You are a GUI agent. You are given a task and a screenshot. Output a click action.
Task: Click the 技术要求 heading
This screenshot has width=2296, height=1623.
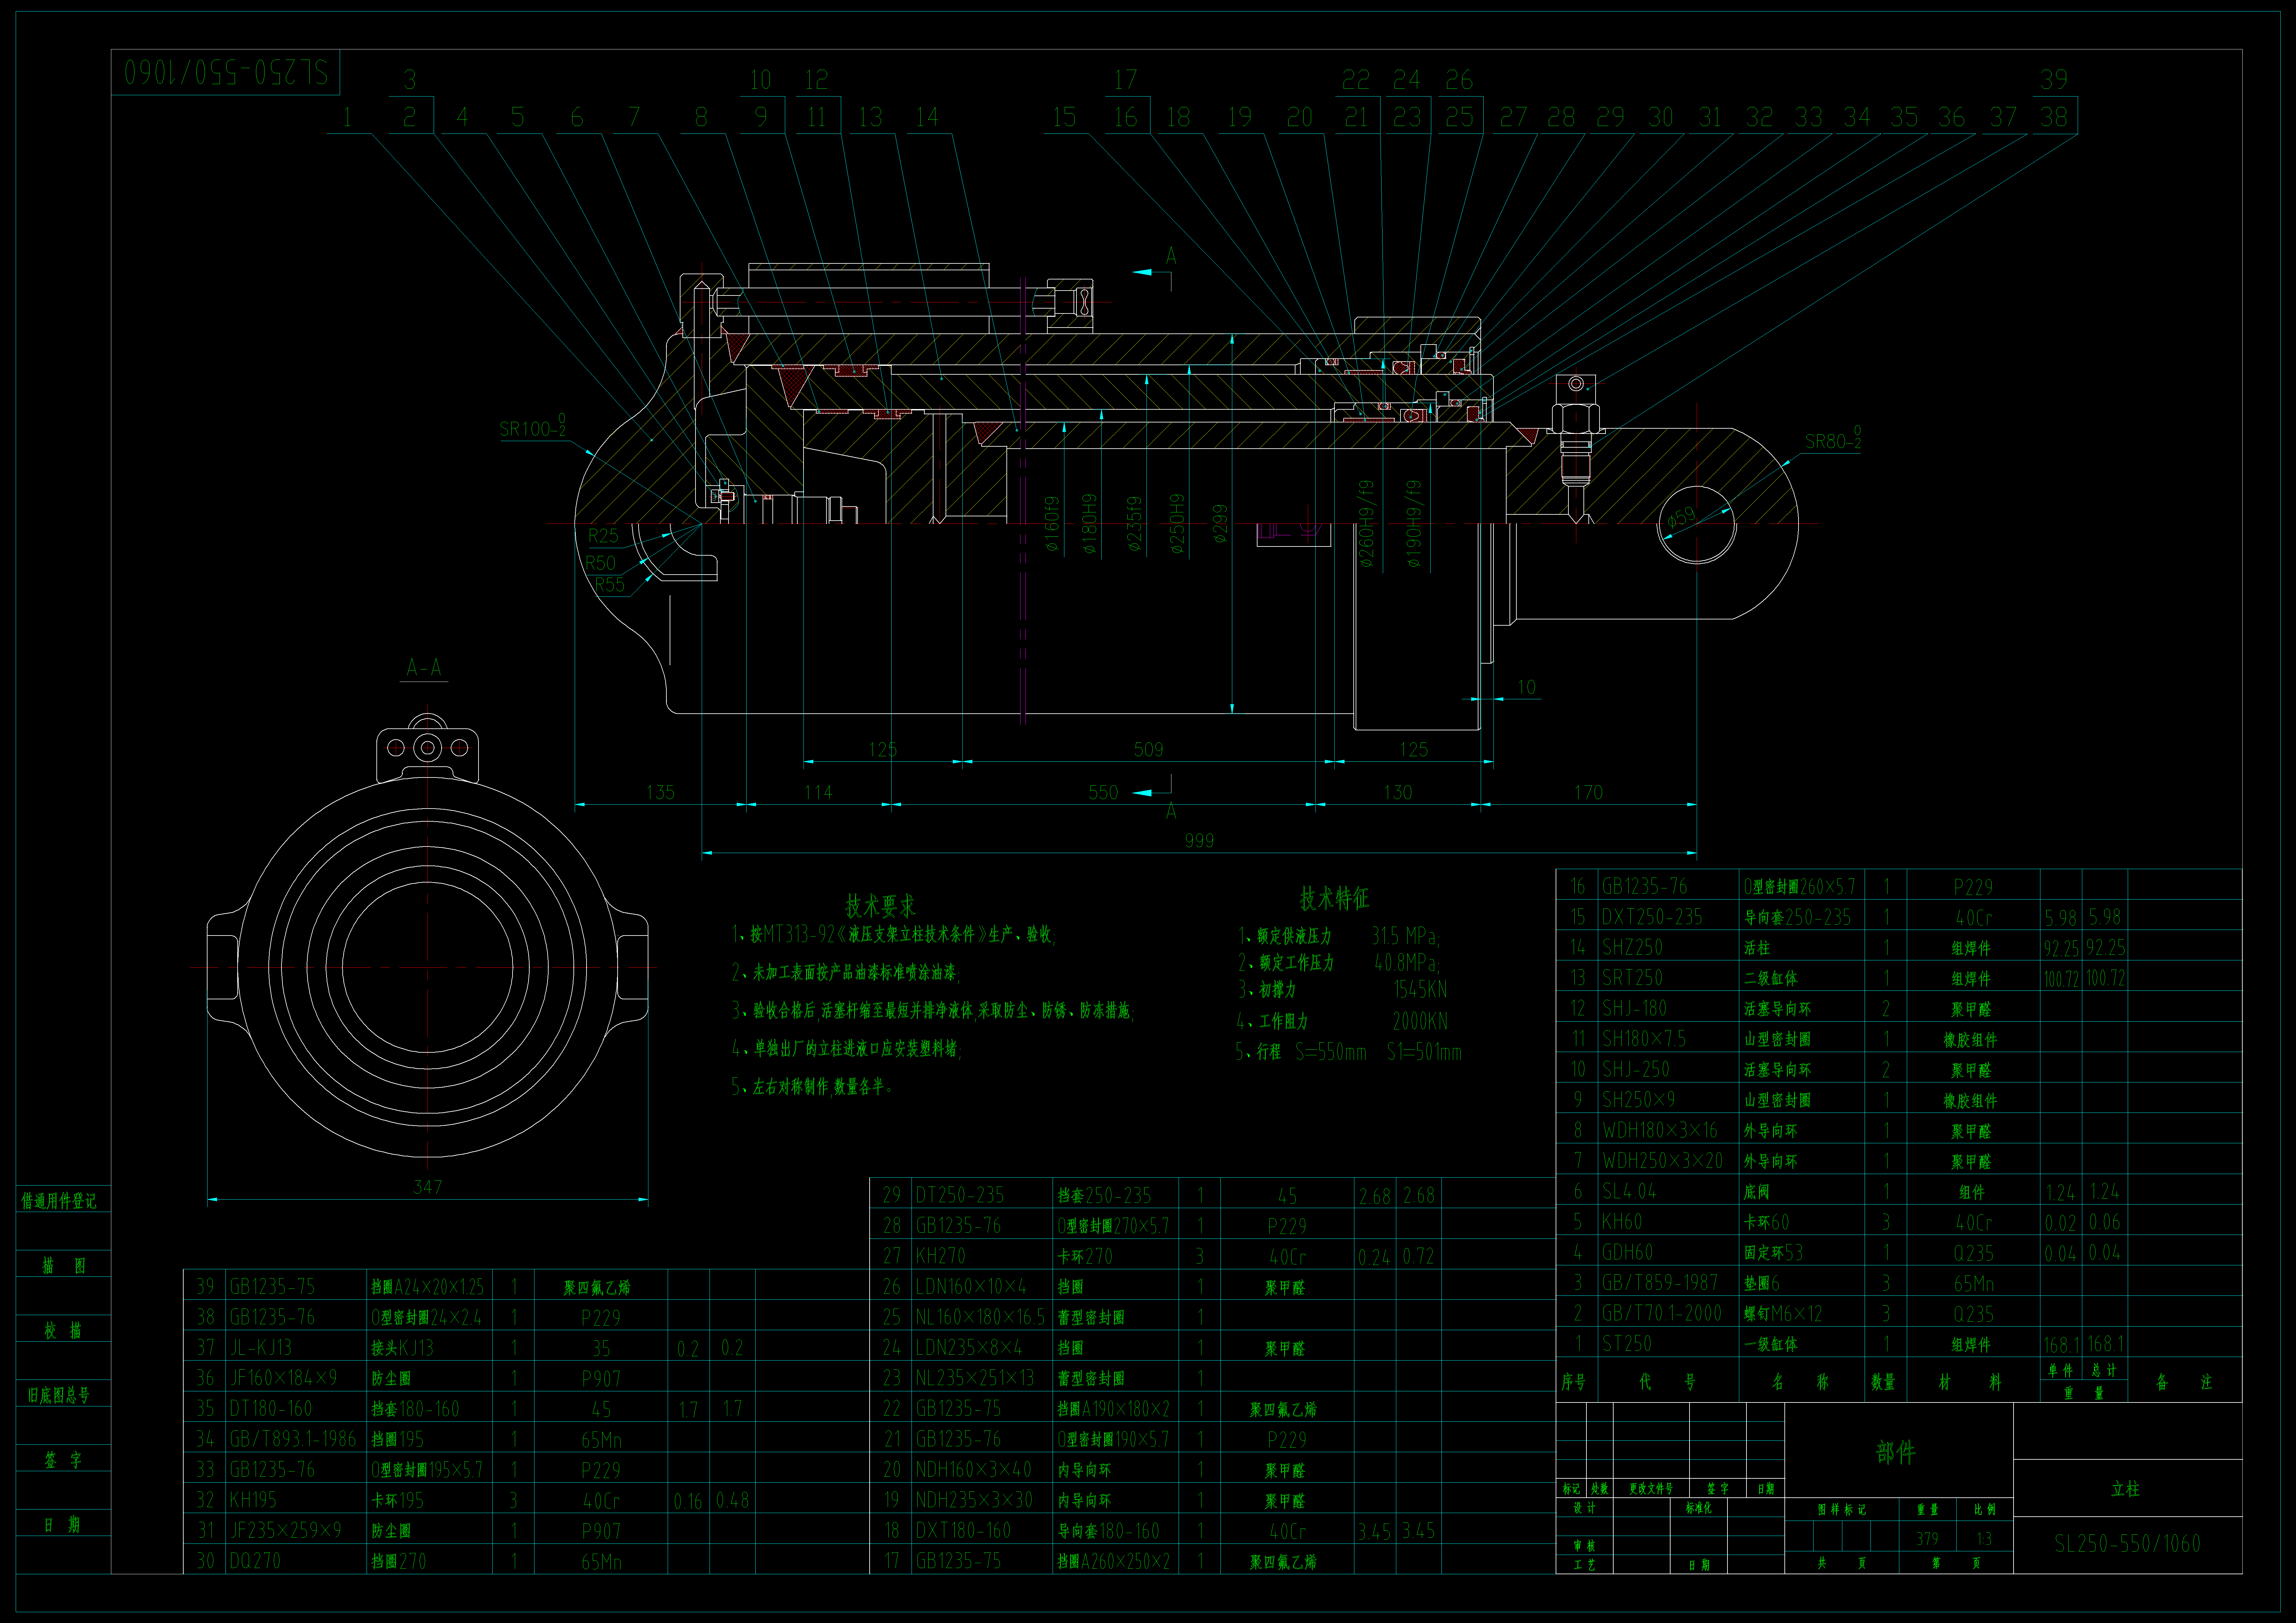[880, 906]
